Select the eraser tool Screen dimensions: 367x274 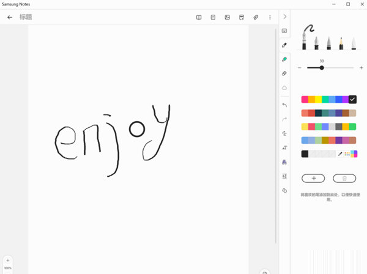tap(284, 73)
